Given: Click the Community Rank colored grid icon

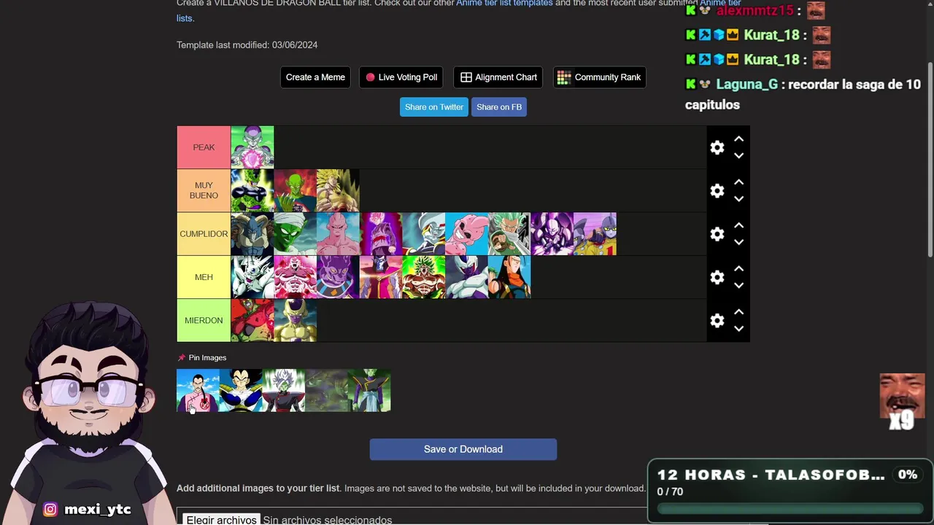Looking at the screenshot, I should [x=563, y=77].
